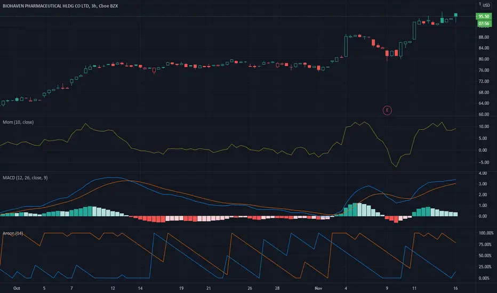Click the 16 date label on time axis

click(x=455, y=288)
